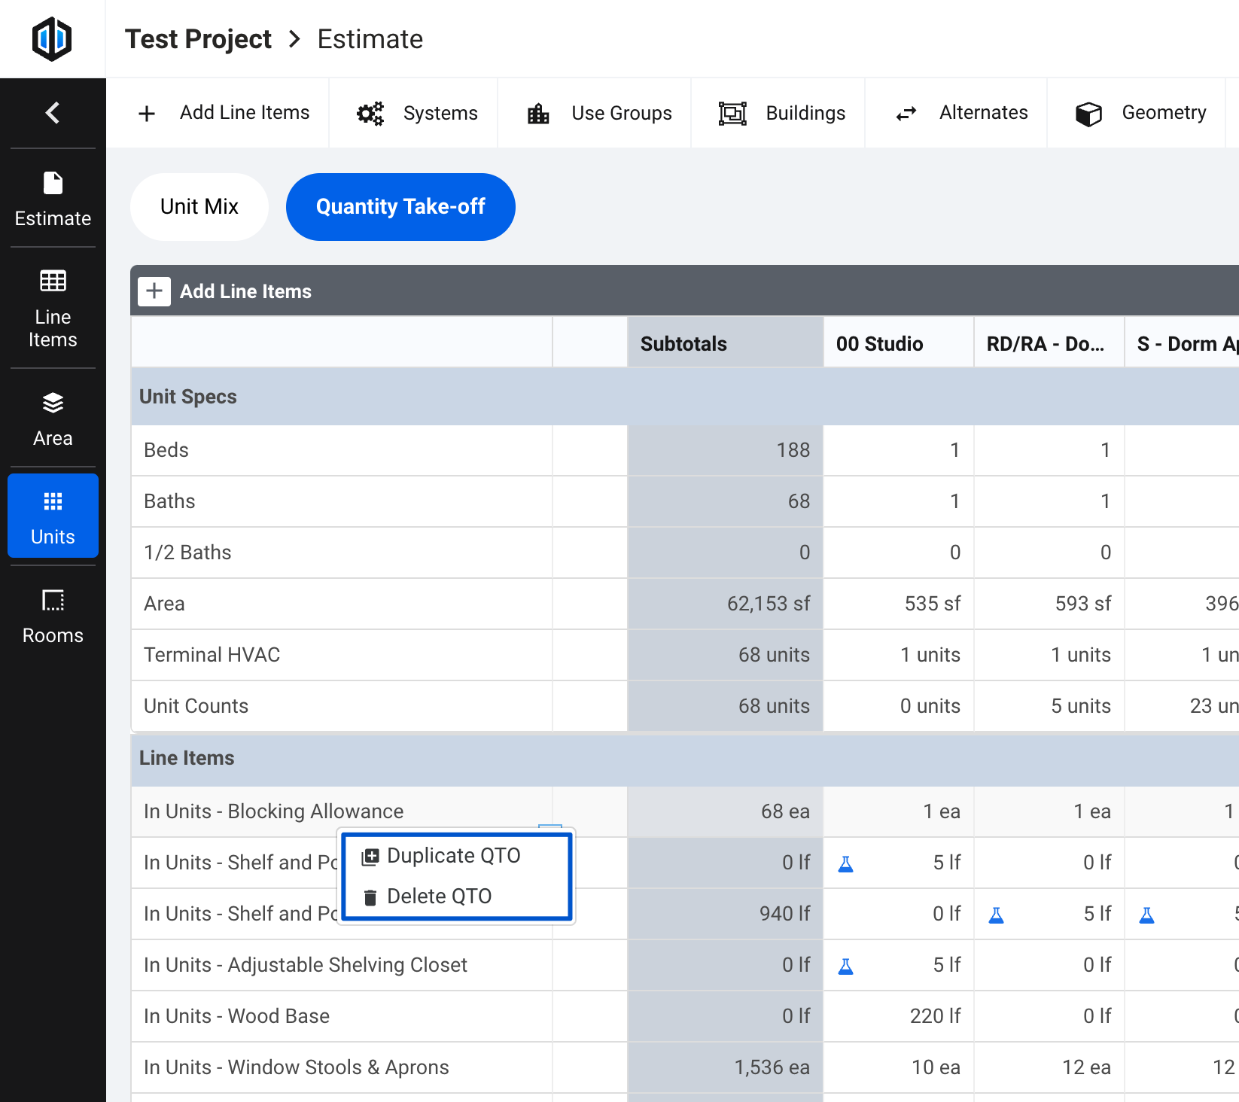The width and height of the screenshot is (1239, 1102).
Task: Select the Area panel in the sidebar
Action: point(53,418)
